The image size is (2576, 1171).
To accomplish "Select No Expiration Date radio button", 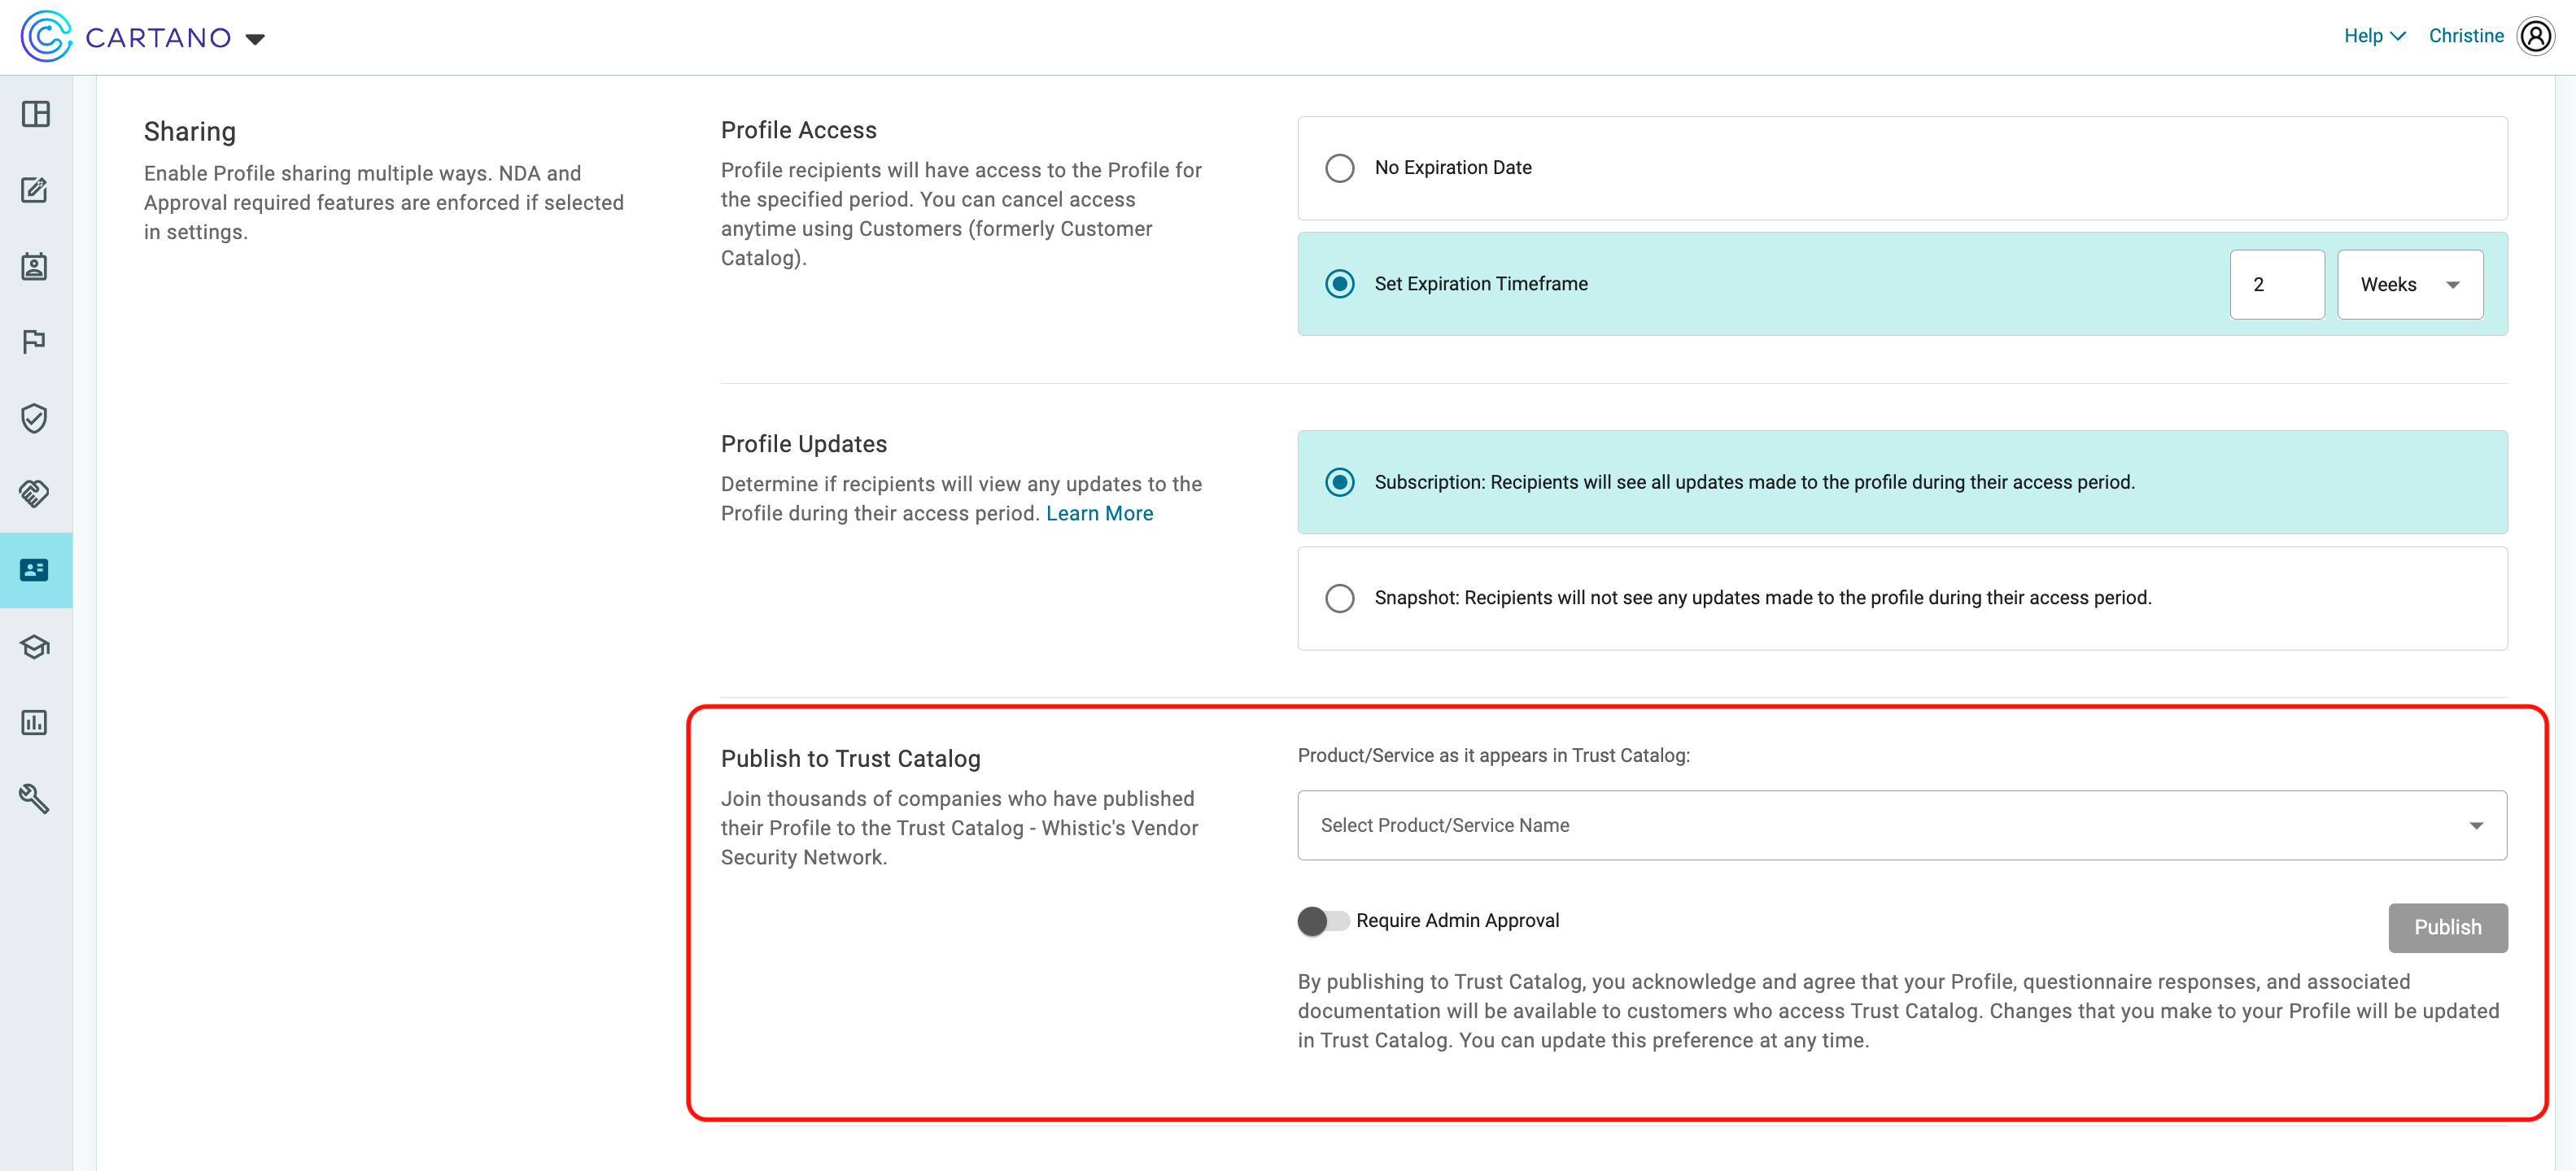I will pyautogui.click(x=1339, y=168).
